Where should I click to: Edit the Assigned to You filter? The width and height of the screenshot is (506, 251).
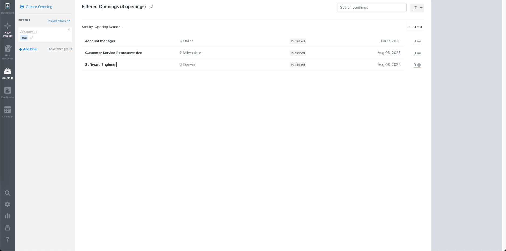(32, 38)
